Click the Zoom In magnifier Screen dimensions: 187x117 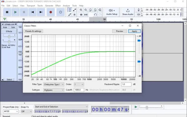point(81,10)
